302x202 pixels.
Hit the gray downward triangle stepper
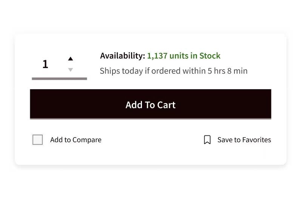[70, 70]
